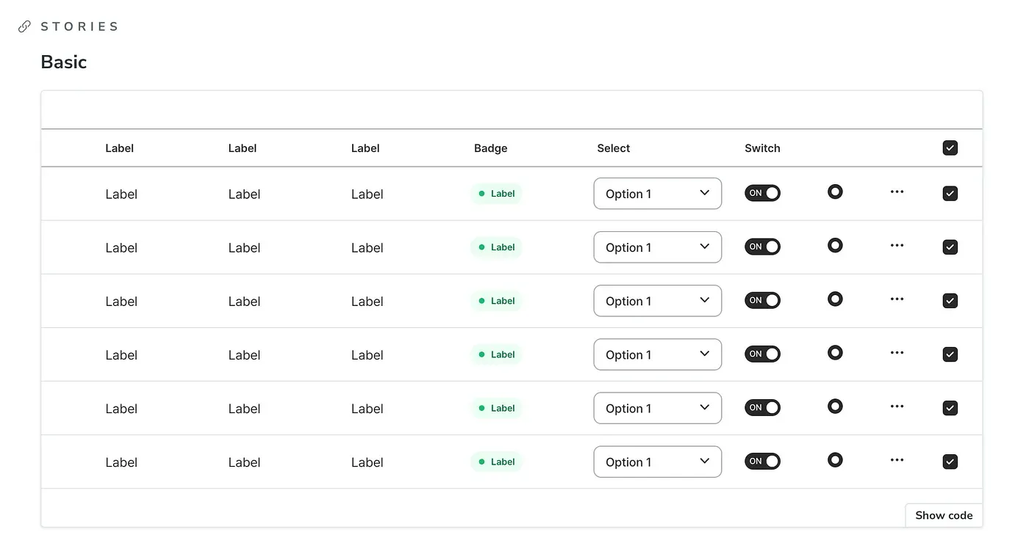Click the second Label column header
The image size is (1029, 554).
click(x=243, y=148)
